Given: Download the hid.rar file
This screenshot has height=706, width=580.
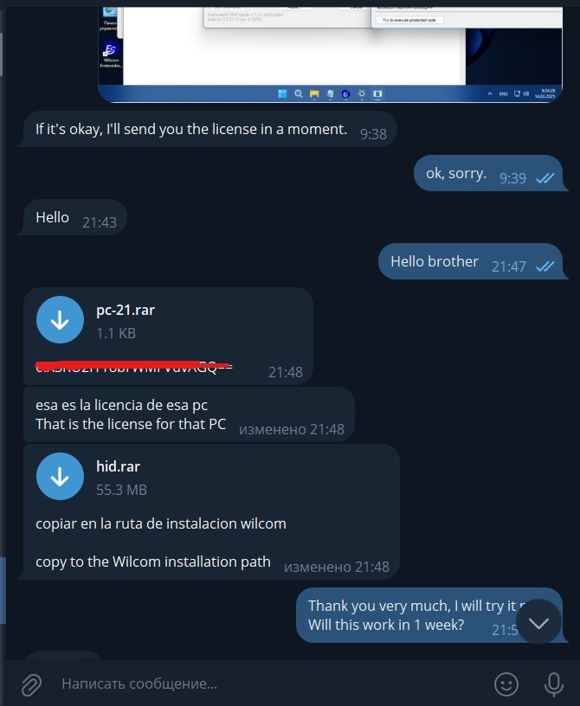Looking at the screenshot, I should click(60, 476).
